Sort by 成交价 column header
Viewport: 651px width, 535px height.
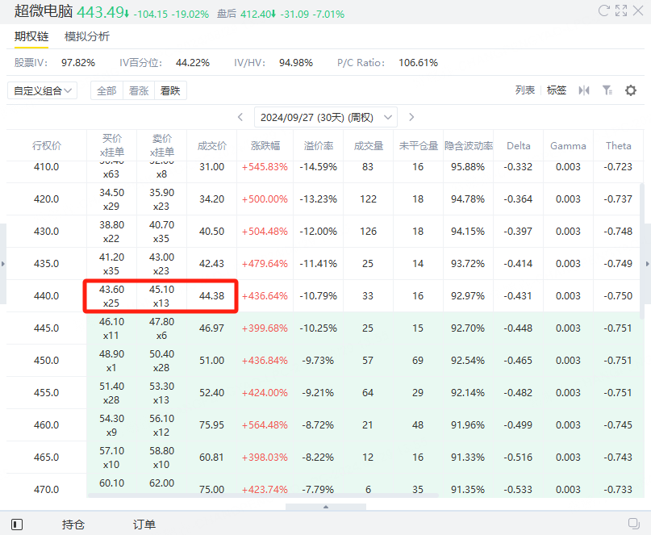[211, 146]
